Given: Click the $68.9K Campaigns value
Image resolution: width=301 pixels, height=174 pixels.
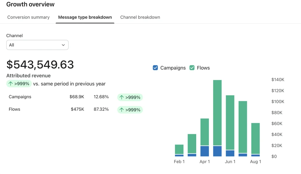Looking at the screenshot, I should click(77, 97).
